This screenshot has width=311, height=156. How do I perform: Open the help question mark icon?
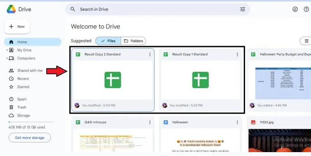(x=306, y=9)
